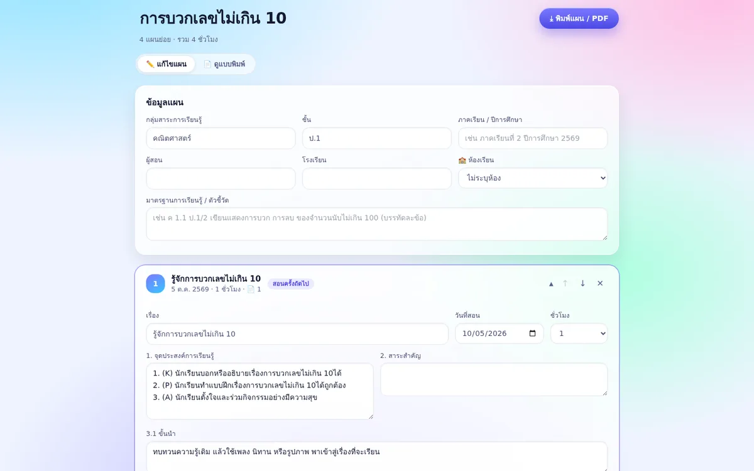
Task: Move lesson 1 down with the ↓ arrow
Action: click(582, 283)
